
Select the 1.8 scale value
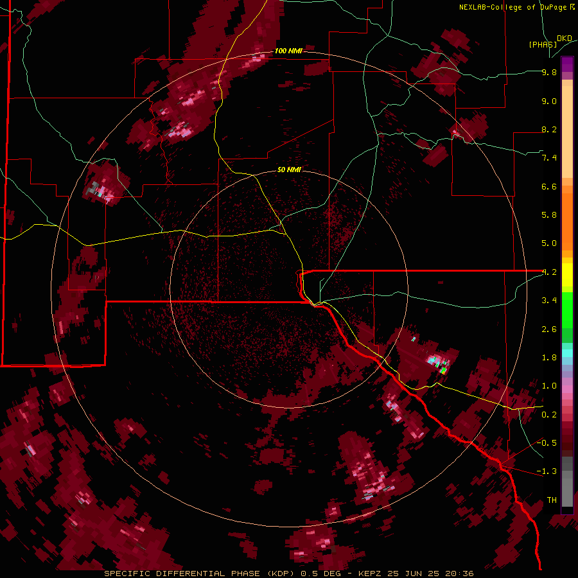pos(549,358)
